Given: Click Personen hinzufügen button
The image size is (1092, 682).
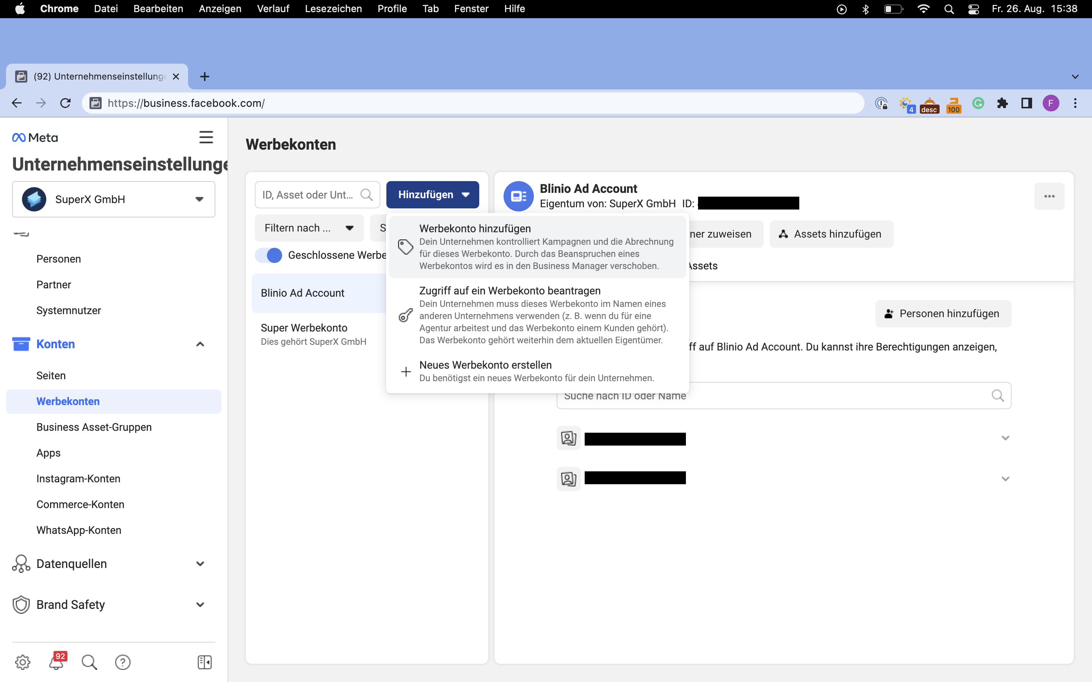Looking at the screenshot, I should point(943,313).
